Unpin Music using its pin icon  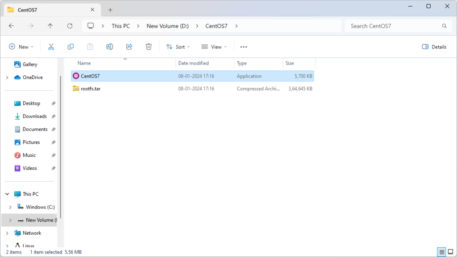coord(54,155)
